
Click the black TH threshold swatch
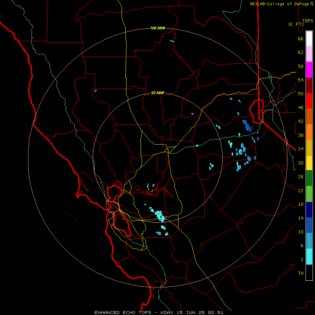point(309,272)
